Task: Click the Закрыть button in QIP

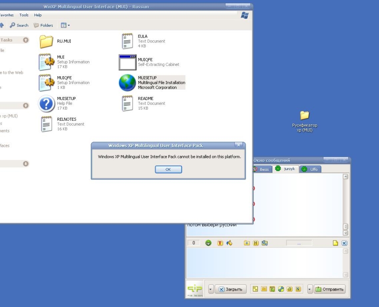Action: pos(231,289)
